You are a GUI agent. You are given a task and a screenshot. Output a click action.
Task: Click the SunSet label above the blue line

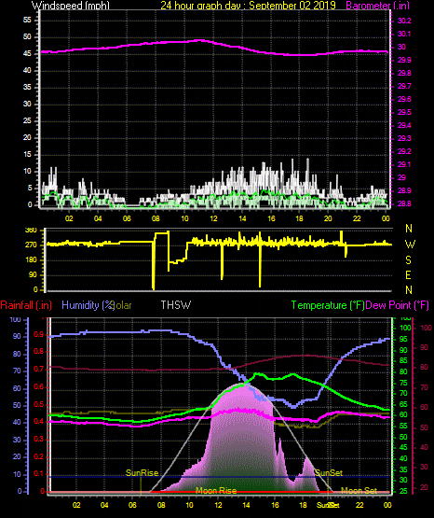[329, 473]
